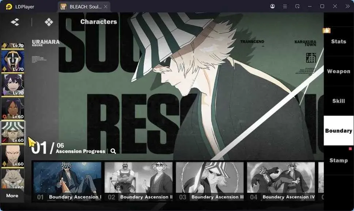Select the masked Lv.70 character portrait
This screenshot has width=354, height=211.
click(x=13, y=61)
